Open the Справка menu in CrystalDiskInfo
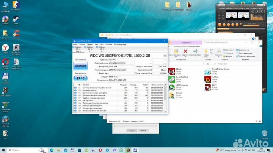273x153 pixels. pos(108,45)
